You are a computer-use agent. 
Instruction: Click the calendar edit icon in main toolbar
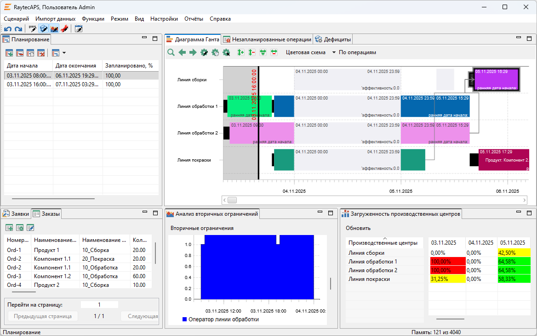click(x=79, y=29)
